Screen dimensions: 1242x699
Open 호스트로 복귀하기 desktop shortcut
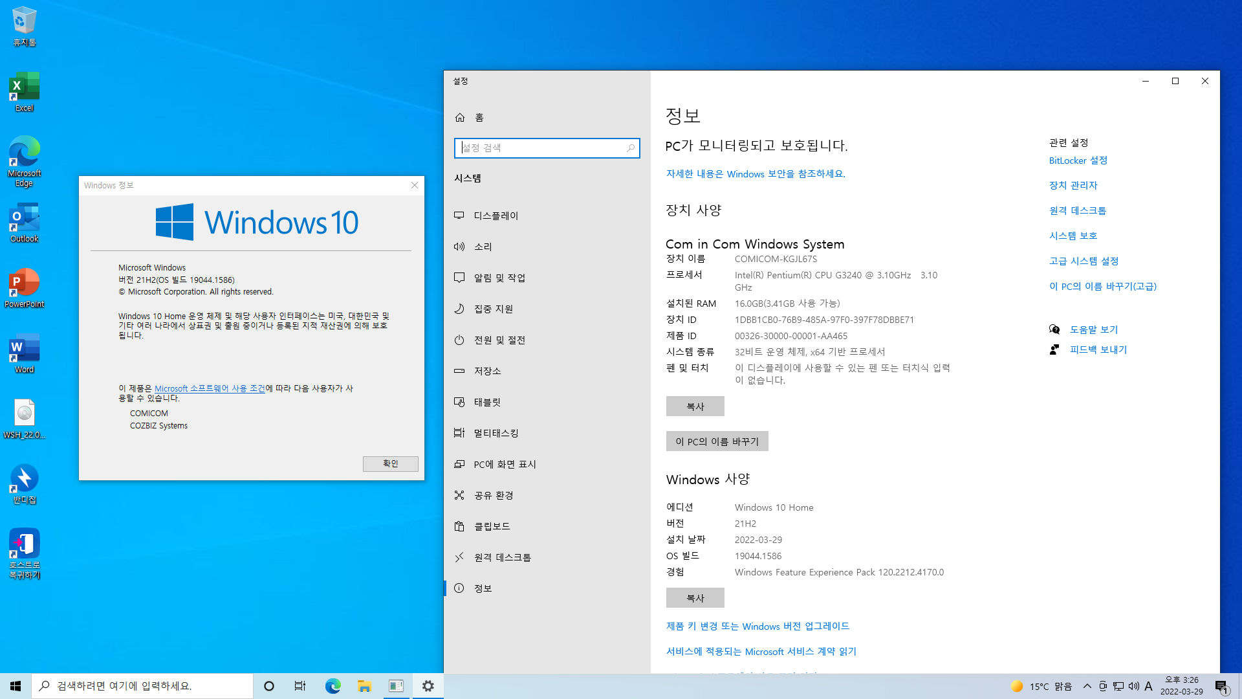24,554
